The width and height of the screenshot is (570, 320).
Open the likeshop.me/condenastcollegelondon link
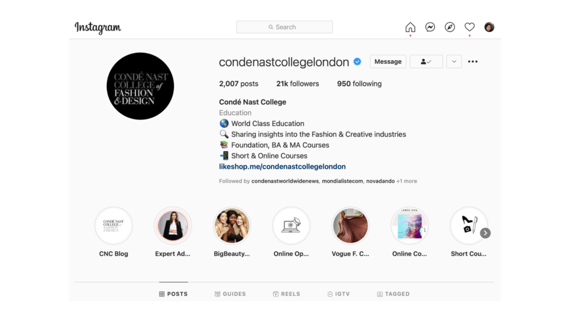point(282,167)
